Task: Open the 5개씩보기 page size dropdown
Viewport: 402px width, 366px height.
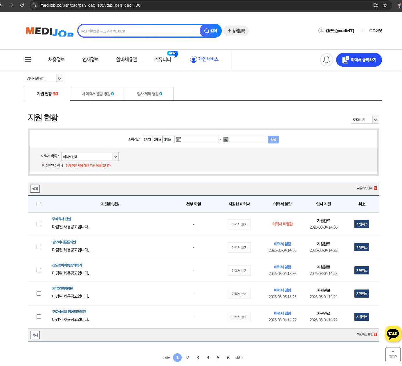Action: click(365, 120)
